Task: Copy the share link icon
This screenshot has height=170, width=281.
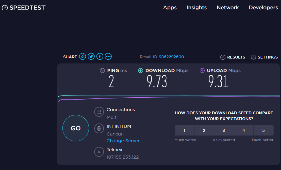Action: pyautogui.click(x=83, y=56)
